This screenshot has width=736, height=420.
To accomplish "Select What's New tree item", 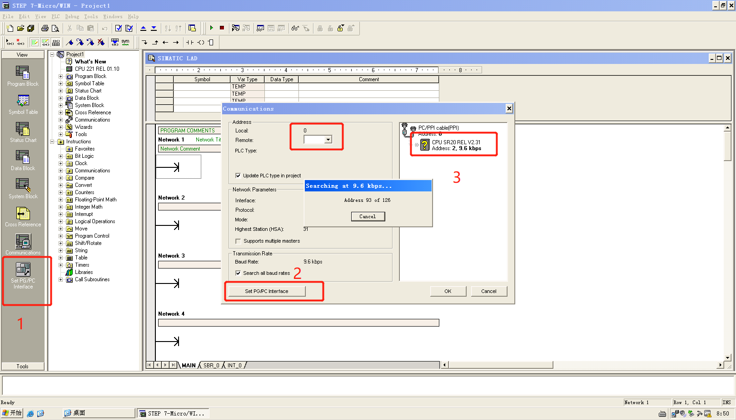I will coord(90,62).
